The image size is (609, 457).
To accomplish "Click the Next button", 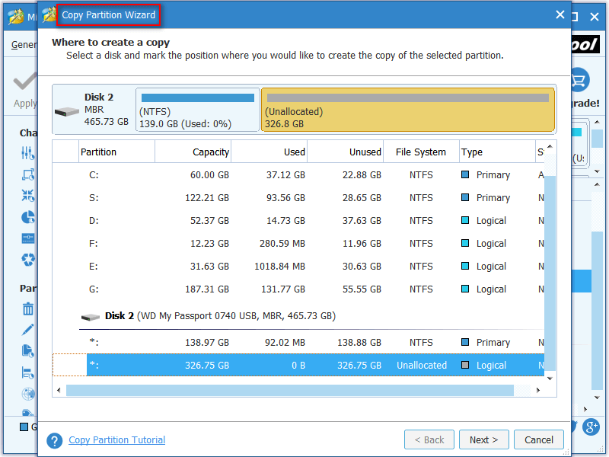I will click(483, 439).
